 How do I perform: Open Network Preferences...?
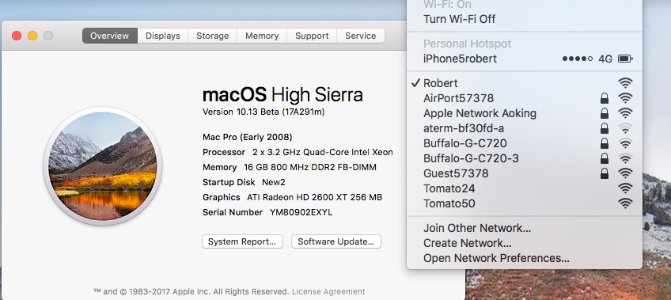tap(524, 258)
